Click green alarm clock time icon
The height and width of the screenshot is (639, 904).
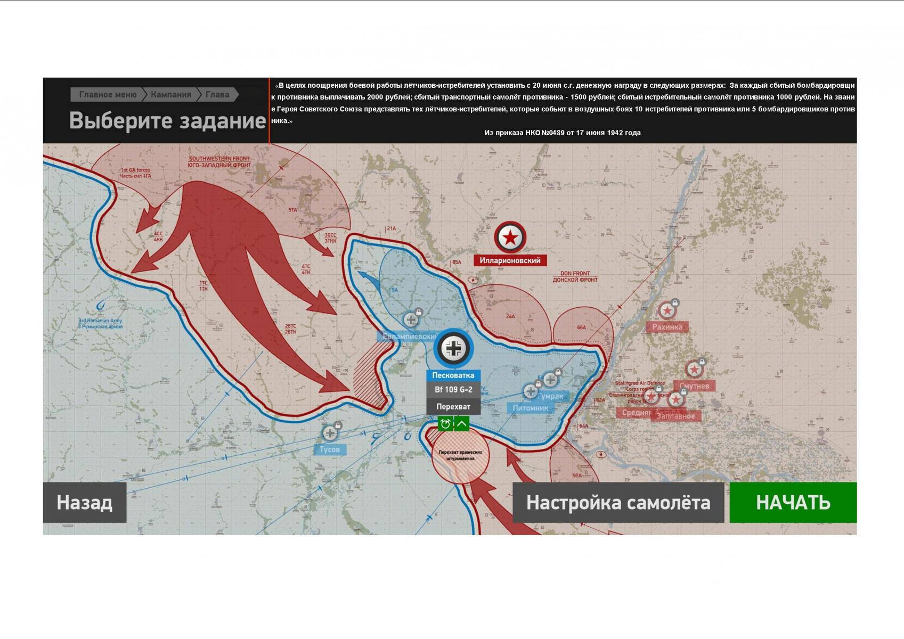tap(445, 424)
